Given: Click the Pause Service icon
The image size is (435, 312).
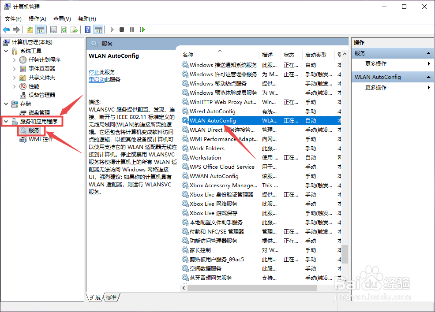Looking at the screenshot, I should tap(132, 30).
